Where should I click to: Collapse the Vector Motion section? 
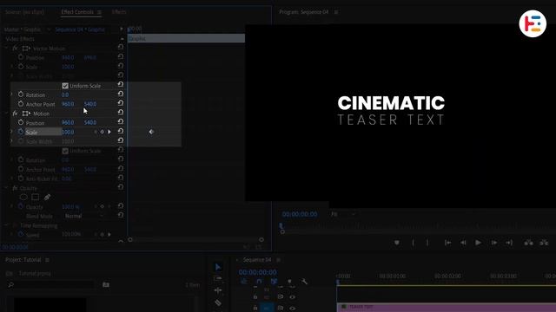click(x=6, y=49)
